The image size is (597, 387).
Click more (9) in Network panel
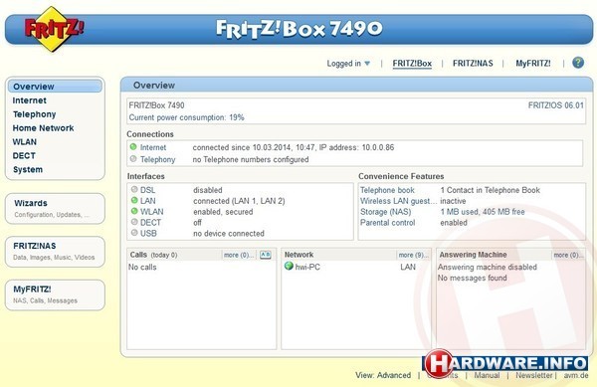pos(413,255)
